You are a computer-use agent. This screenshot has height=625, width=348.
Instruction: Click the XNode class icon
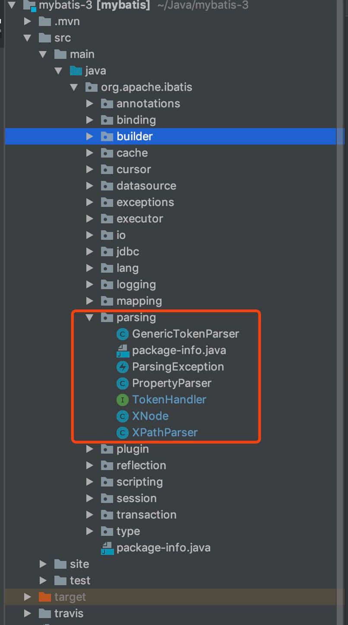pos(123,416)
